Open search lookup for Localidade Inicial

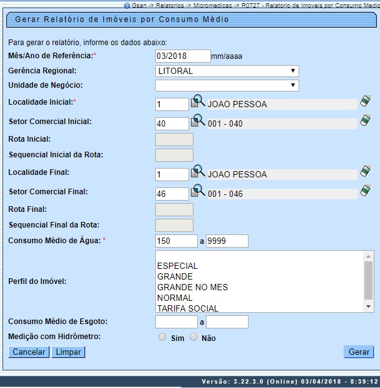coord(198,102)
